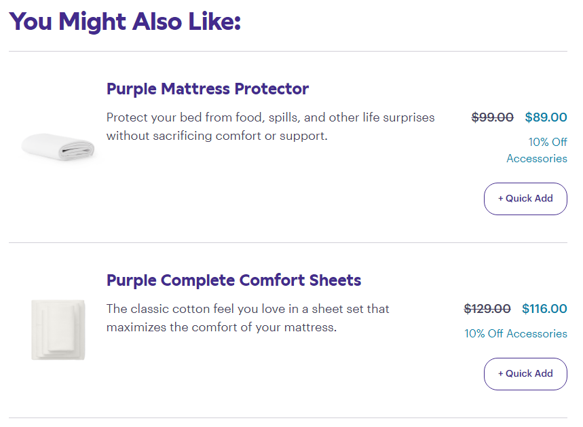Open the Purple Mattress Protector title link
Viewport: 583px width, 427px height.
tap(208, 89)
